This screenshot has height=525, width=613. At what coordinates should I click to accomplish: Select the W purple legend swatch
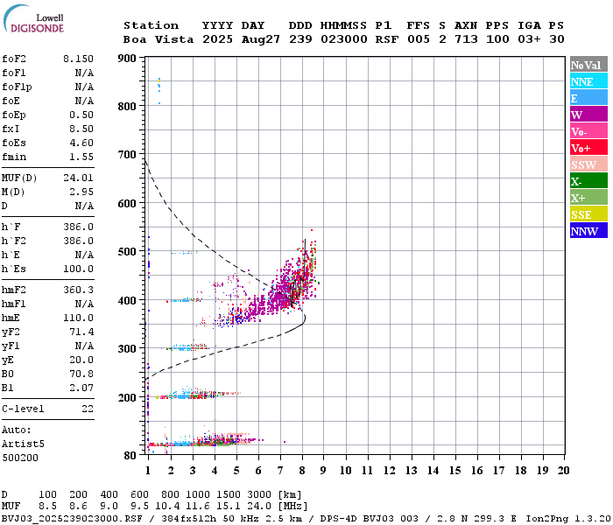pyautogui.click(x=588, y=115)
